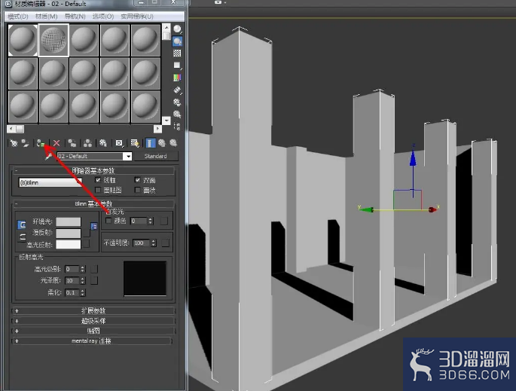Click the Select by Material icon
Image resolution: width=516 pixels, height=391 pixels.
coord(177,115)
